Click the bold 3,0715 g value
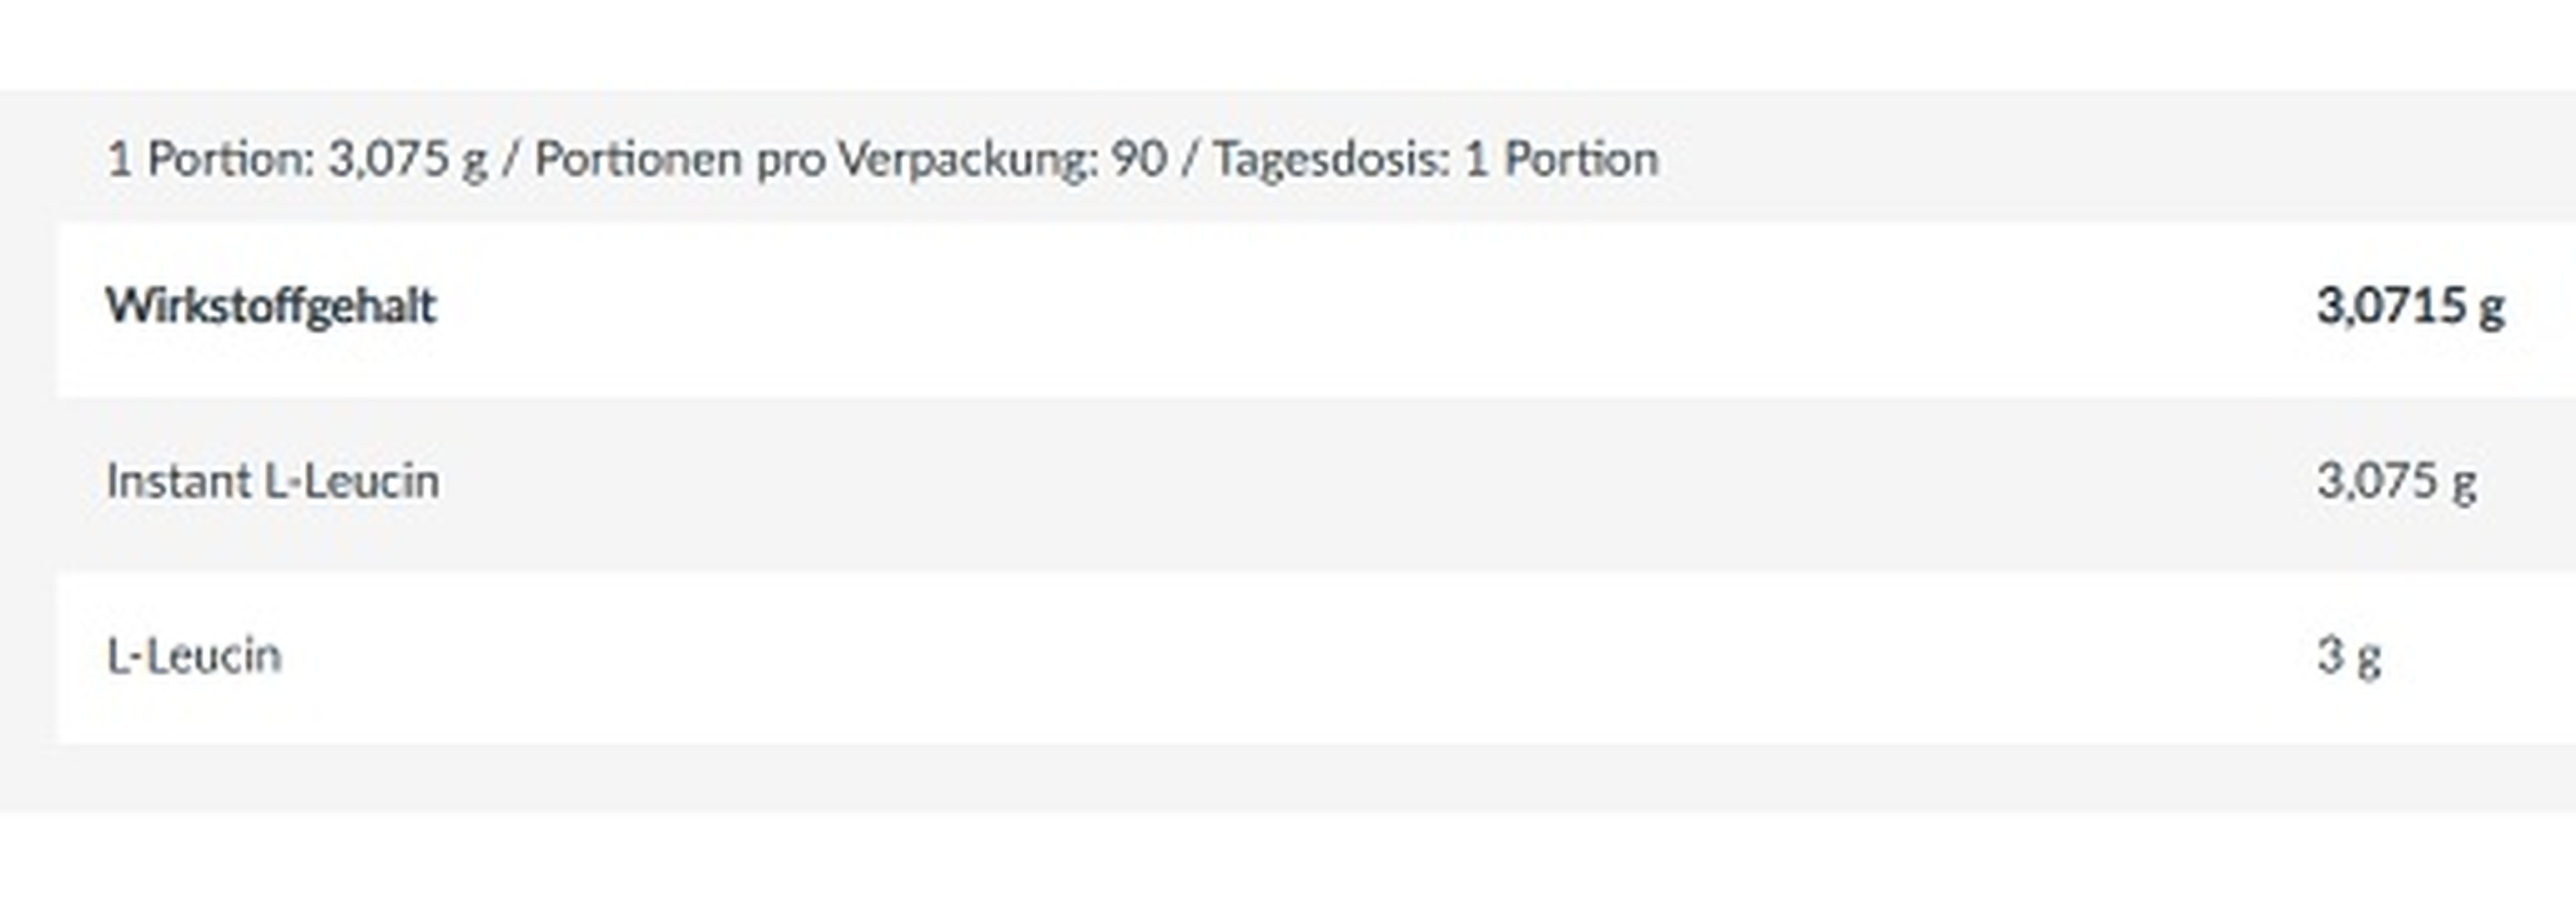Image resolution: width=2576 pixels, height=900 pixels. pyautogui.click(x=2410, y=306)
